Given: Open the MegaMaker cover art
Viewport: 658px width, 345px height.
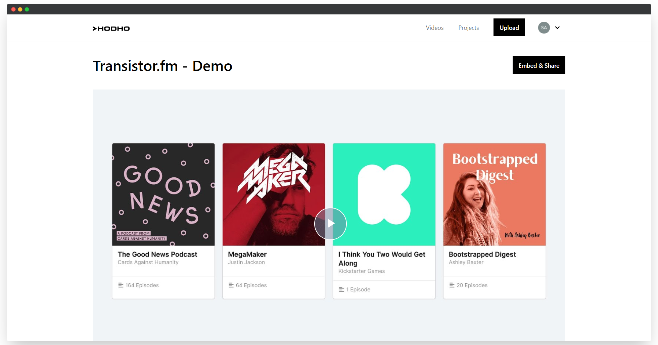Looking at the screenshot, I should 274,194.
